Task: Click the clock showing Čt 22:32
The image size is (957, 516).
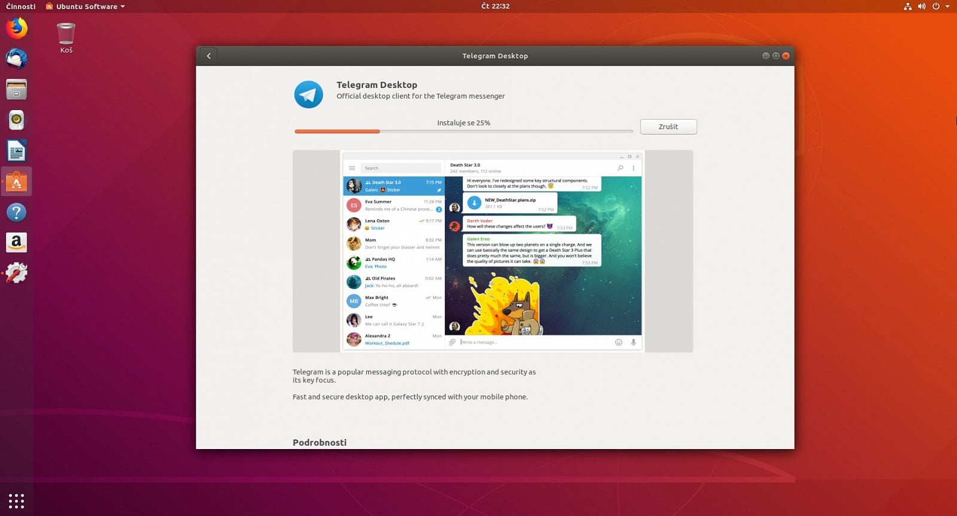Action: pyautogui.click(x=495, y=6)
